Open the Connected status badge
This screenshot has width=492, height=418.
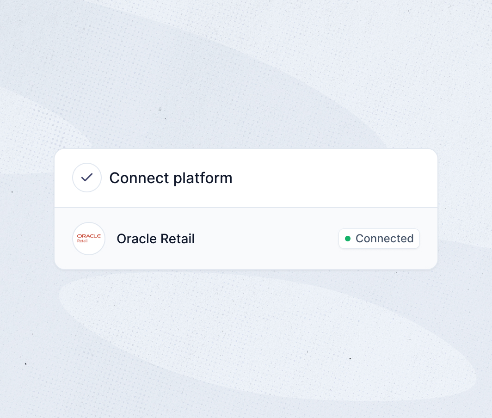point(379,239)
